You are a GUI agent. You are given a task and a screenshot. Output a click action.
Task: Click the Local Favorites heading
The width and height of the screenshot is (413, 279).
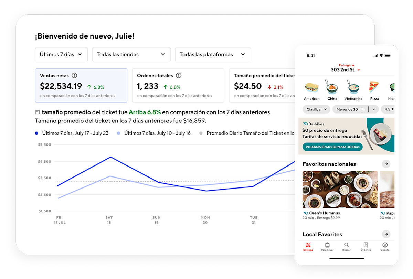[322, 234]
